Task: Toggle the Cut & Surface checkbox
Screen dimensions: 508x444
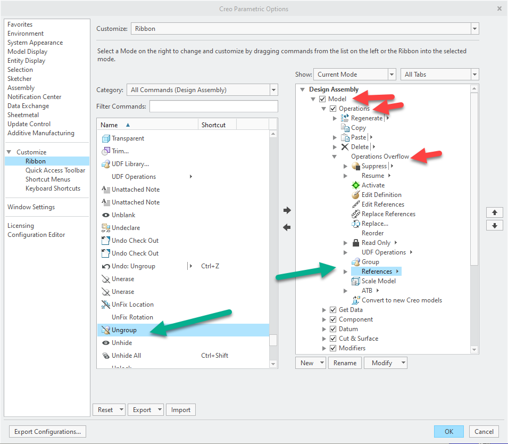Action: coord(333,339)
